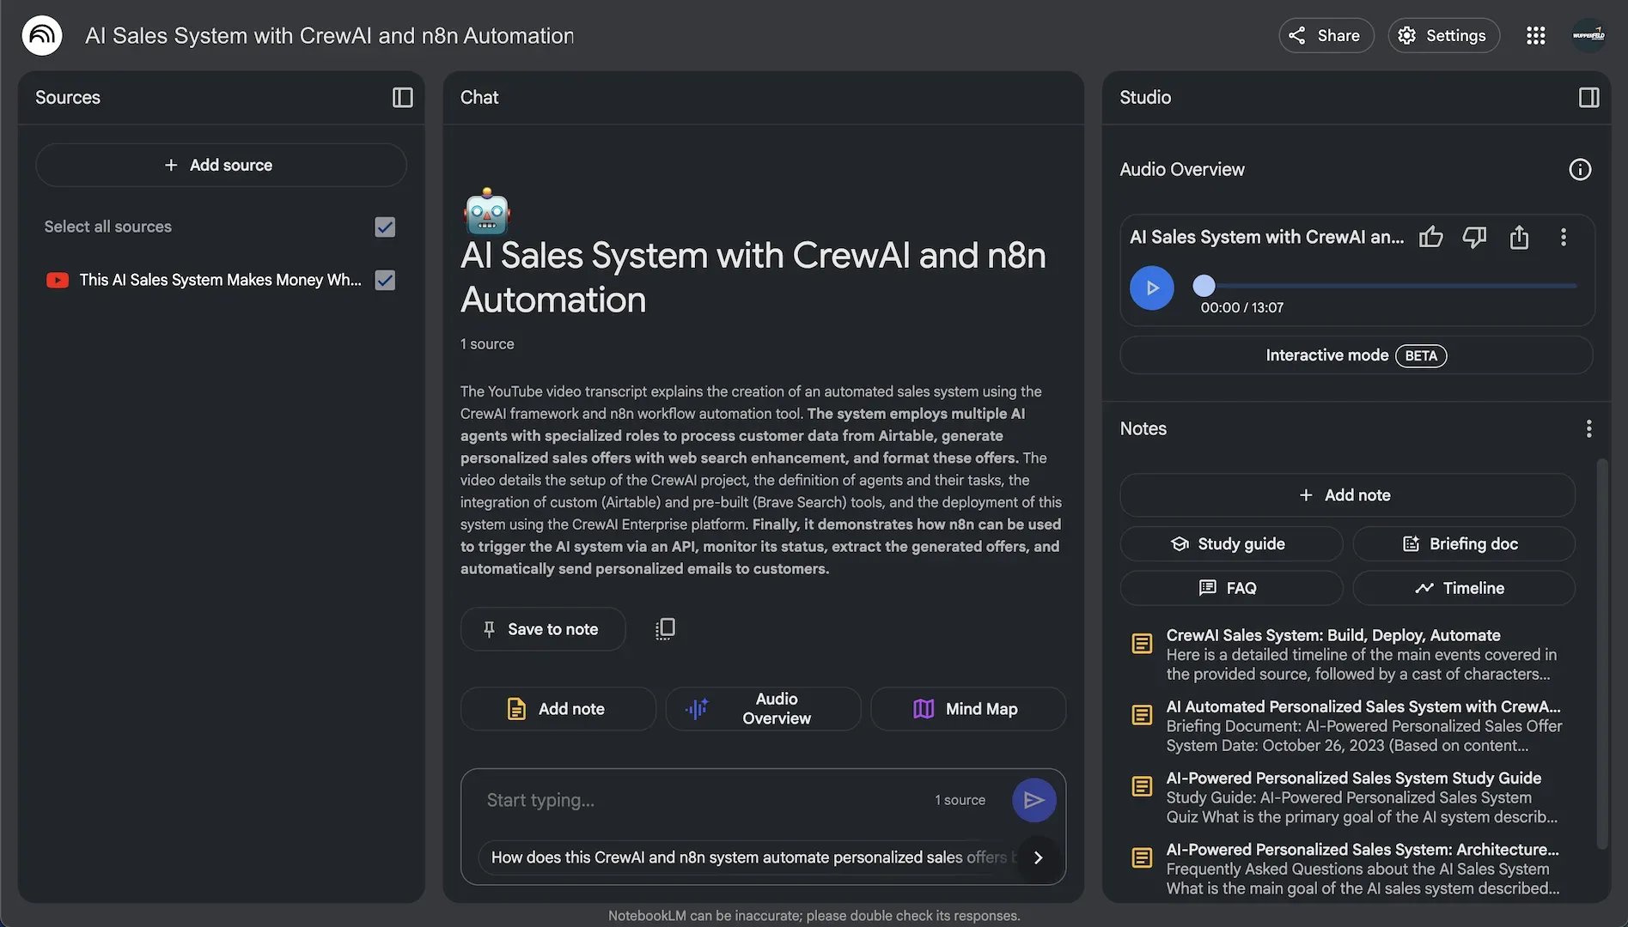Open Settings

(x=1443, y=35)
